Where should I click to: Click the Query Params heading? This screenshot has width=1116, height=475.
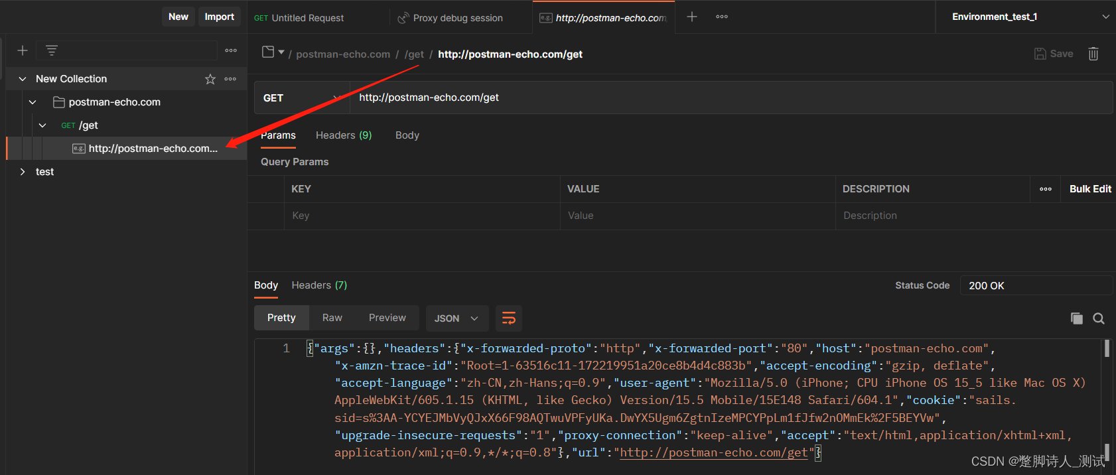[x=295, y=162]
